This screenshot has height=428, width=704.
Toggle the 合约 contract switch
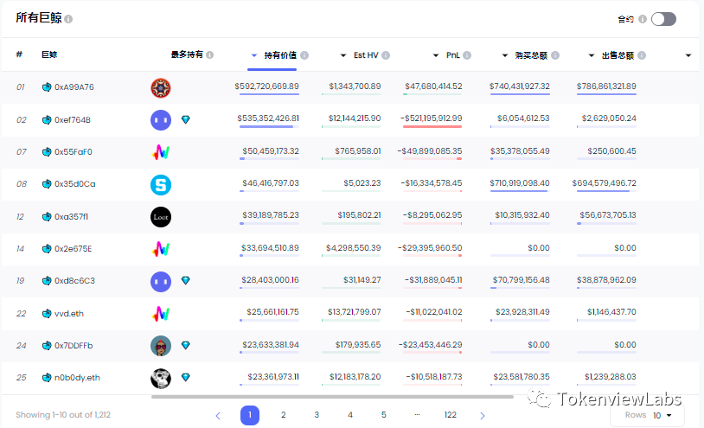(x=663, y=19)
